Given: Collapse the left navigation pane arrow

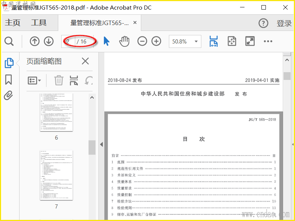Looking at the screenshot, I should 102,144.
